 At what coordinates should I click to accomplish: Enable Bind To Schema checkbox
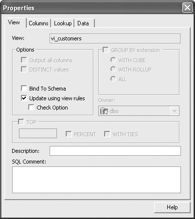pos(24,89)
